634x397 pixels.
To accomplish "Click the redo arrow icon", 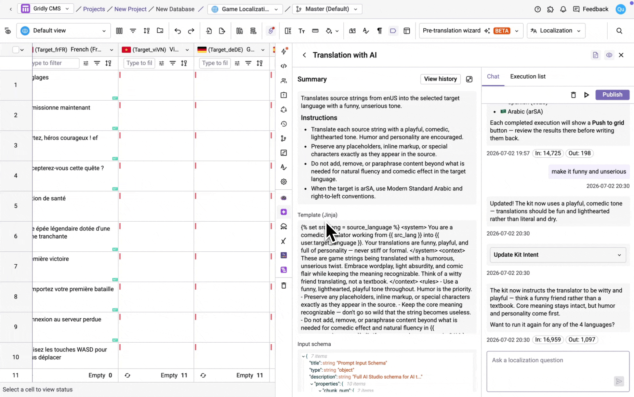I will point(191,31).
